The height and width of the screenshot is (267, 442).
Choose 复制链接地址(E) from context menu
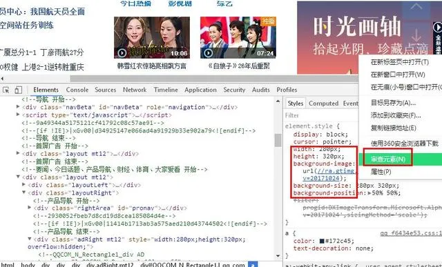pyautogui.click(x=393, y=128)
